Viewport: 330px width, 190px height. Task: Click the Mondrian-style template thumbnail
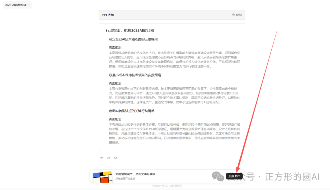tap(102, 177)
